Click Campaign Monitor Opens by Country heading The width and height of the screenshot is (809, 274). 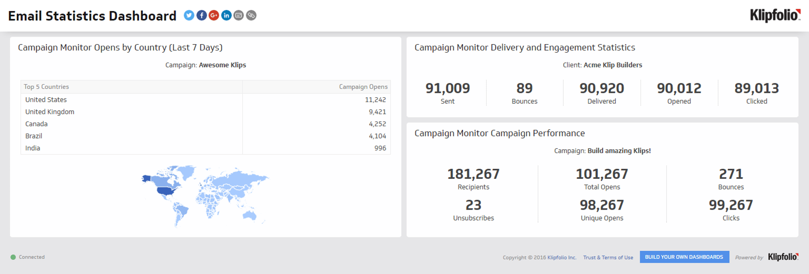tap(120, 48)
